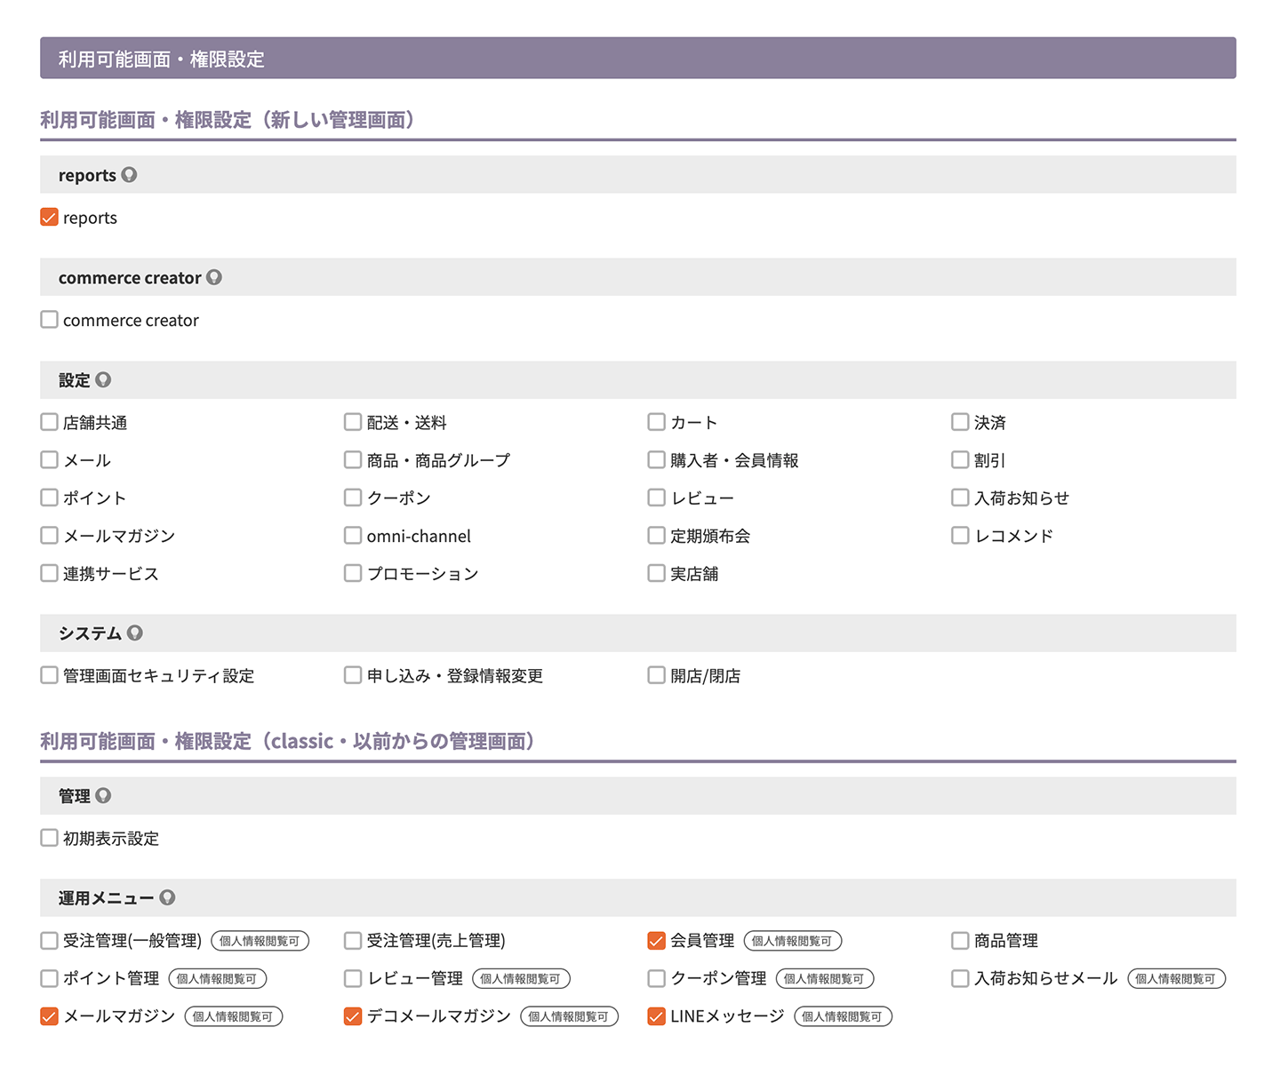
Task: Show the hint icon beside 管理 heading
Action: tap(103, 796)
